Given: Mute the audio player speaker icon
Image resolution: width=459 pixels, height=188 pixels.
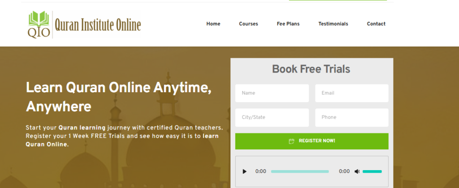Looking at the screenshot, I should point(357,171).
